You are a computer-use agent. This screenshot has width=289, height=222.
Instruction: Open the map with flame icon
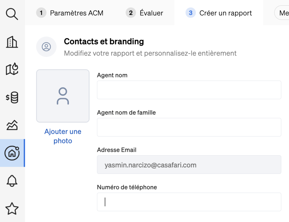(x=12, y=69)
